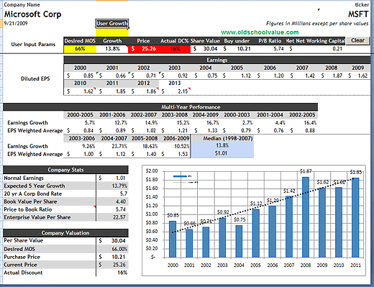Click the 2011 chart bar
Image resolution: width=374 pixels, height=287 pixels.
coord(355,218)
